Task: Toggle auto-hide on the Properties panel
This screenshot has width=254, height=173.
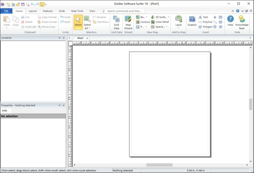Action: (59, 105)
